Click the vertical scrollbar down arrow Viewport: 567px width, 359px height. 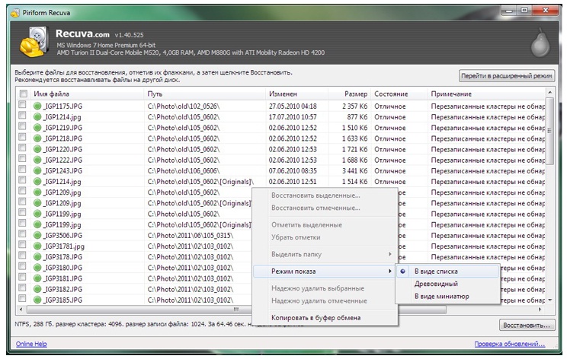(549, 300)
